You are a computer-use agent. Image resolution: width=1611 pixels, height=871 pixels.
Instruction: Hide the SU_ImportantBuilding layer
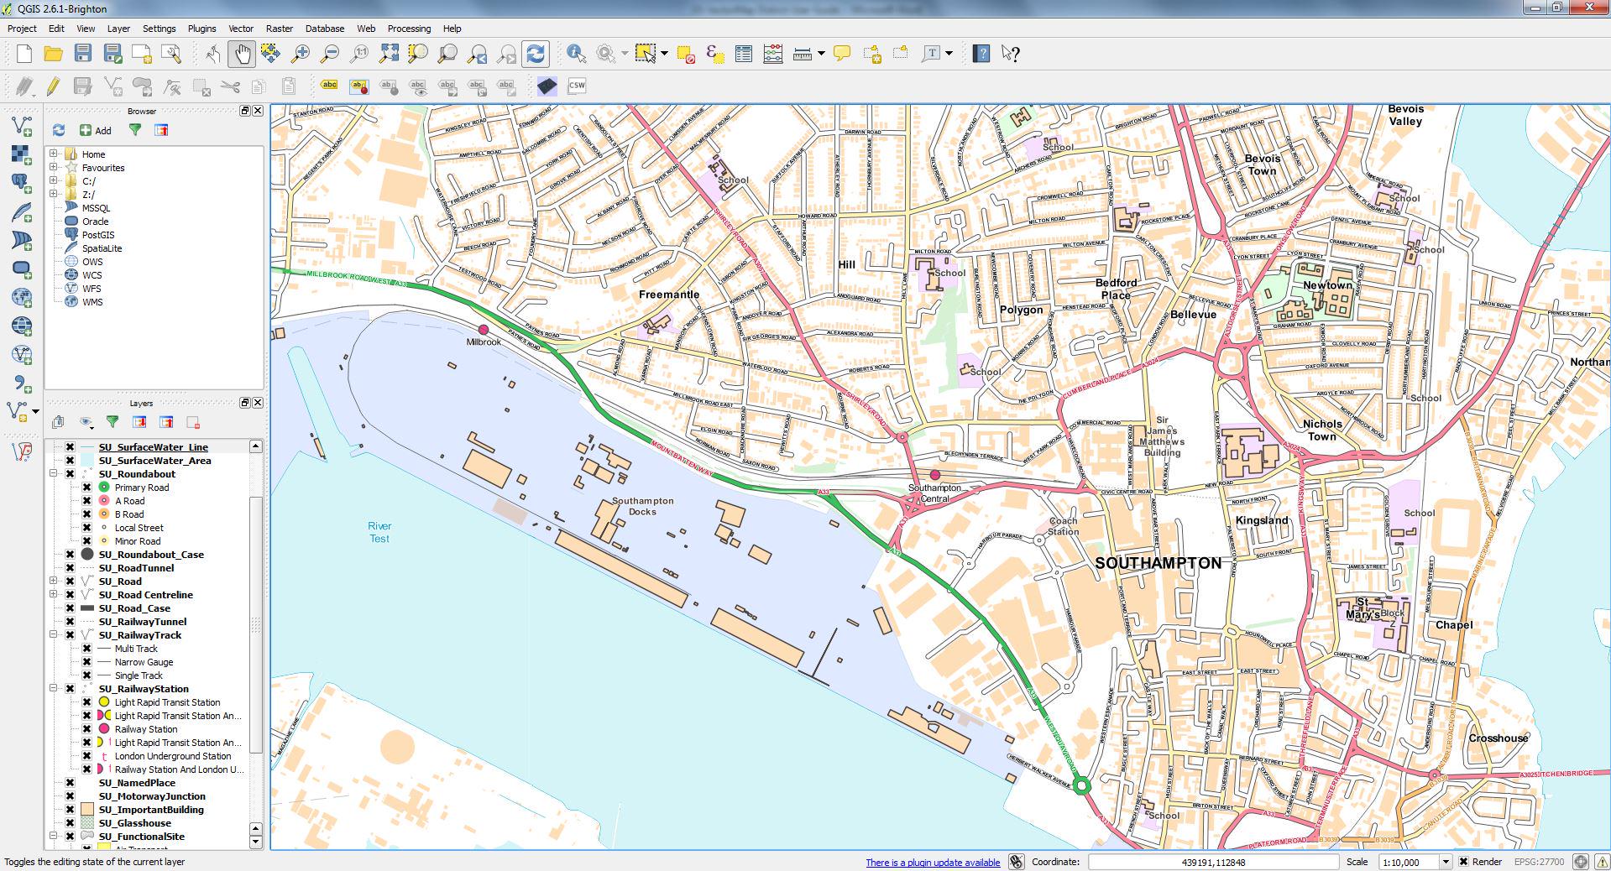coord(71,810)
